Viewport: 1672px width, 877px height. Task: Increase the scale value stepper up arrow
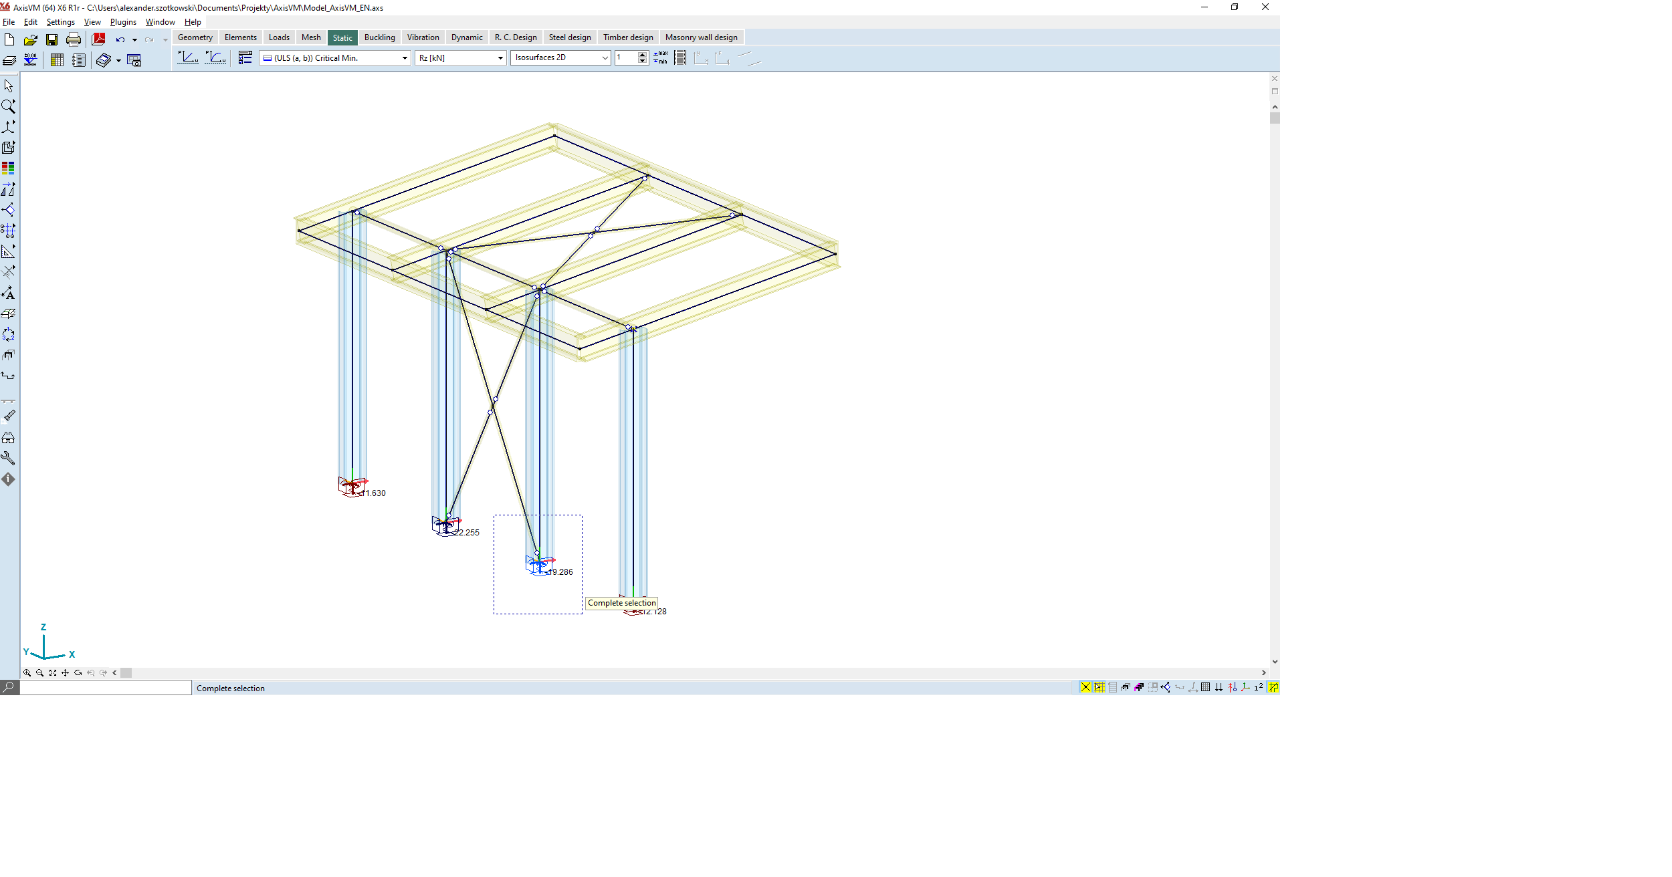[x=642, y=55]
